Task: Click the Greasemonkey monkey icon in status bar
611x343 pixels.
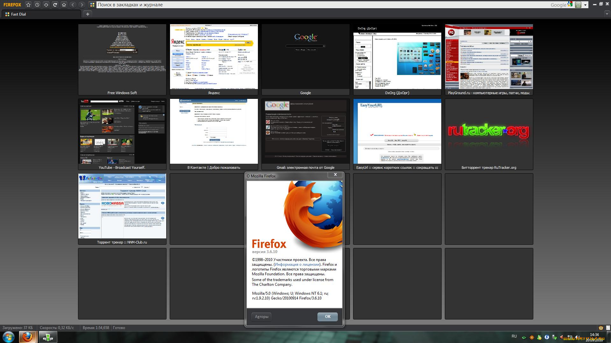Action: click(601, 328)
